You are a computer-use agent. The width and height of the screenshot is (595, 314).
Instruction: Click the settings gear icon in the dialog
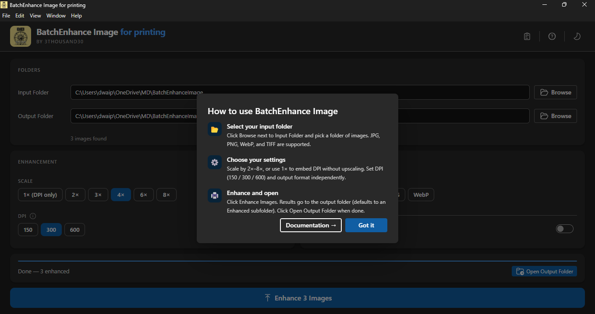[215, 163]
